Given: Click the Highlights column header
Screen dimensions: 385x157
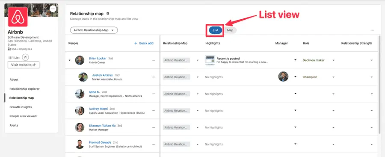Looking at the screenshot, I should (x=213, y=43).
